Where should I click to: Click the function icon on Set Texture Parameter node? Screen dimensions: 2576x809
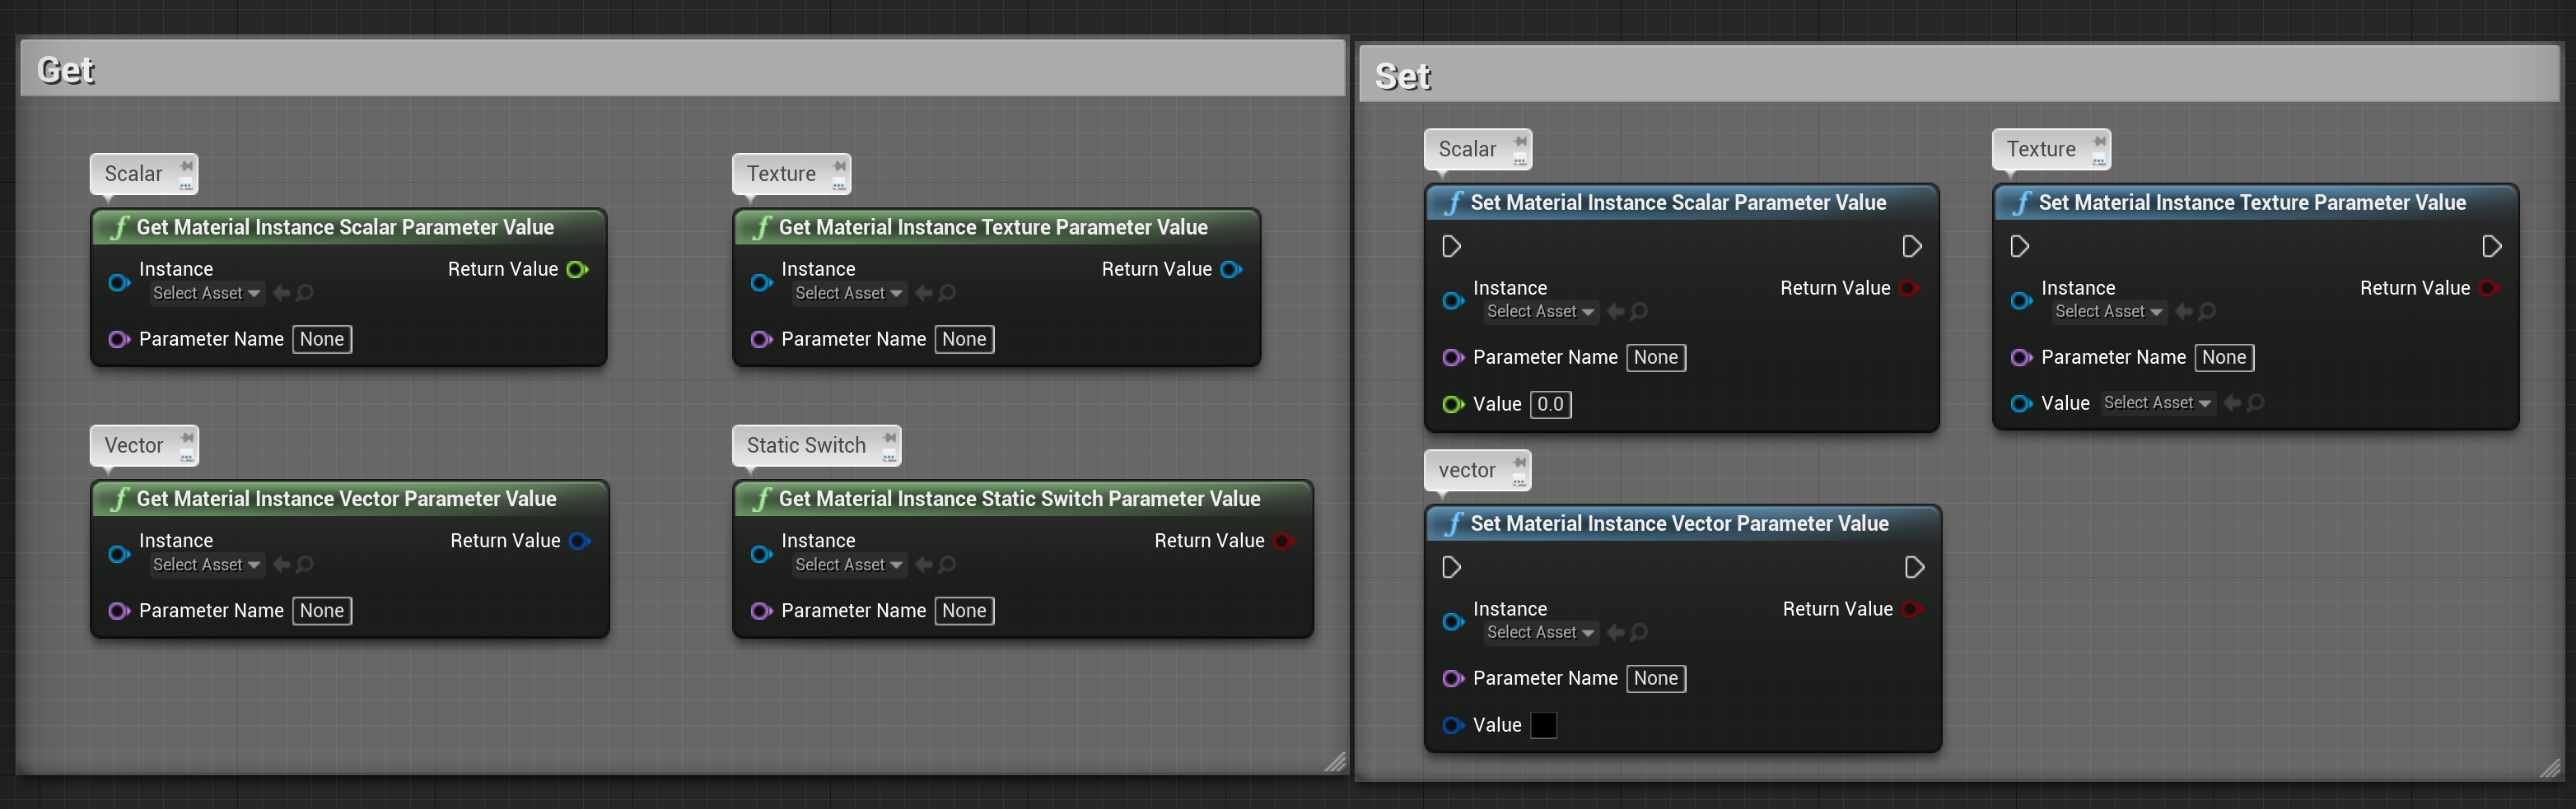click(x=2021, y=202)
